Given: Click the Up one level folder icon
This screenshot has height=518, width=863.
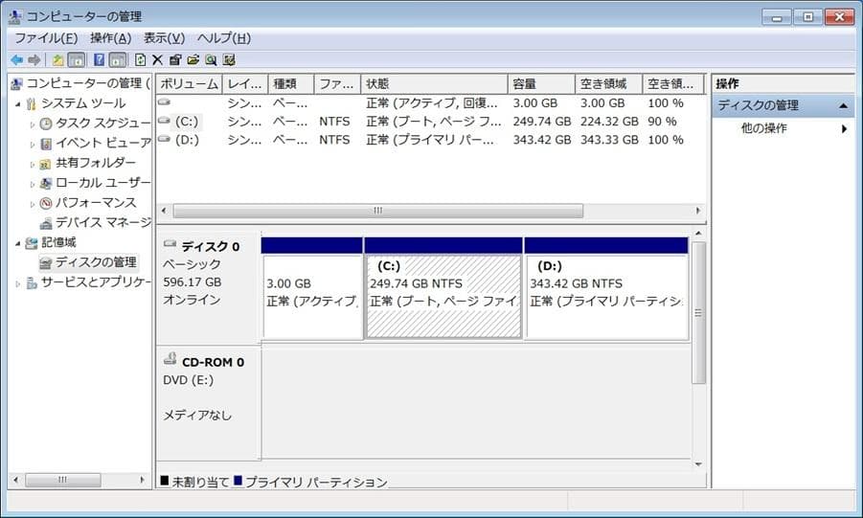Looking at the screenshot, I should pyautogui.click(x=57, y=59).
